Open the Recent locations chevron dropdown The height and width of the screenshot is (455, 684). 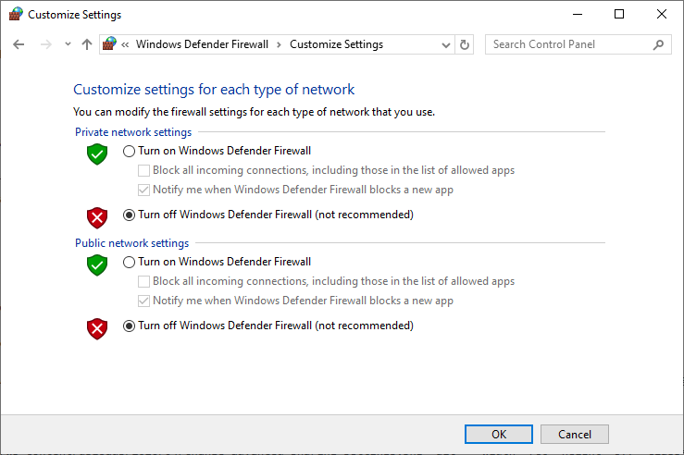coord(68,44)
